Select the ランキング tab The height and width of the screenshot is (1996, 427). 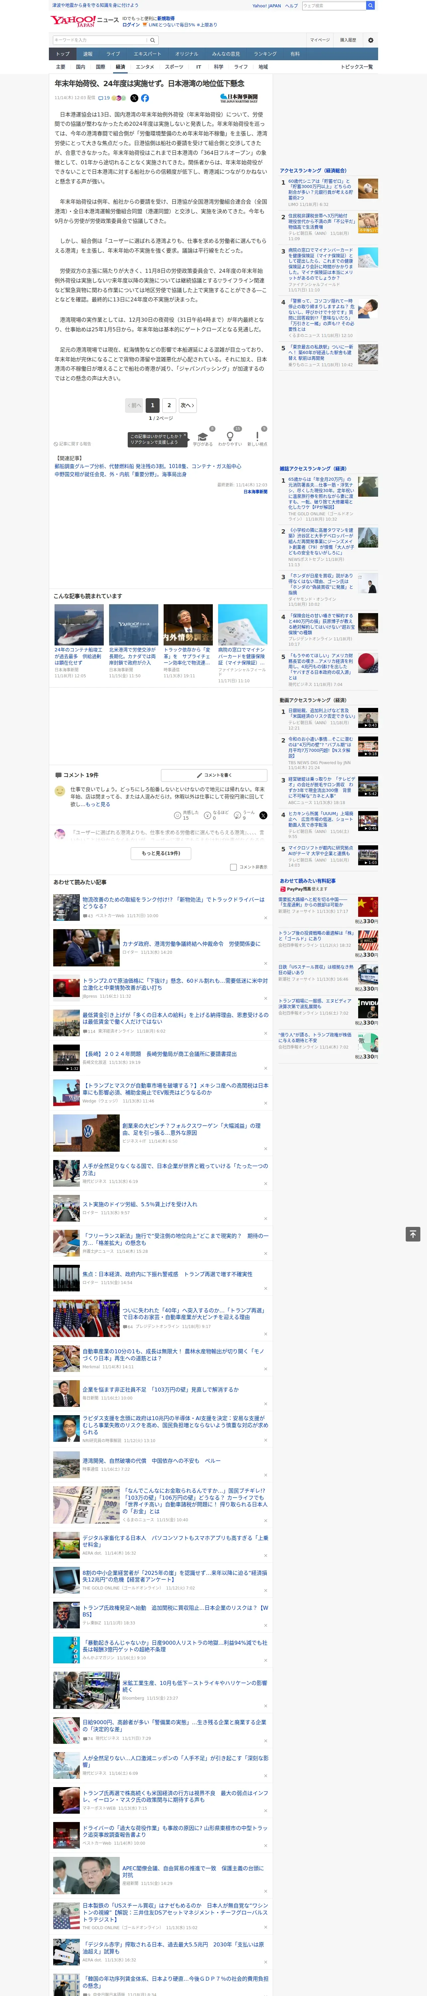pyautogui.click(x=265, y=54)
